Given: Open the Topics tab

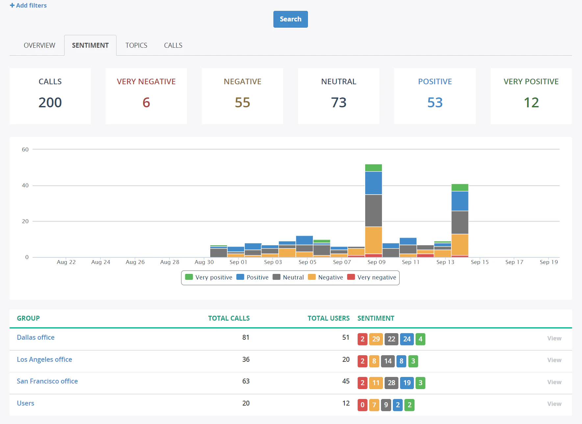Looking at the screenshot, I should (x=136, y=45).
